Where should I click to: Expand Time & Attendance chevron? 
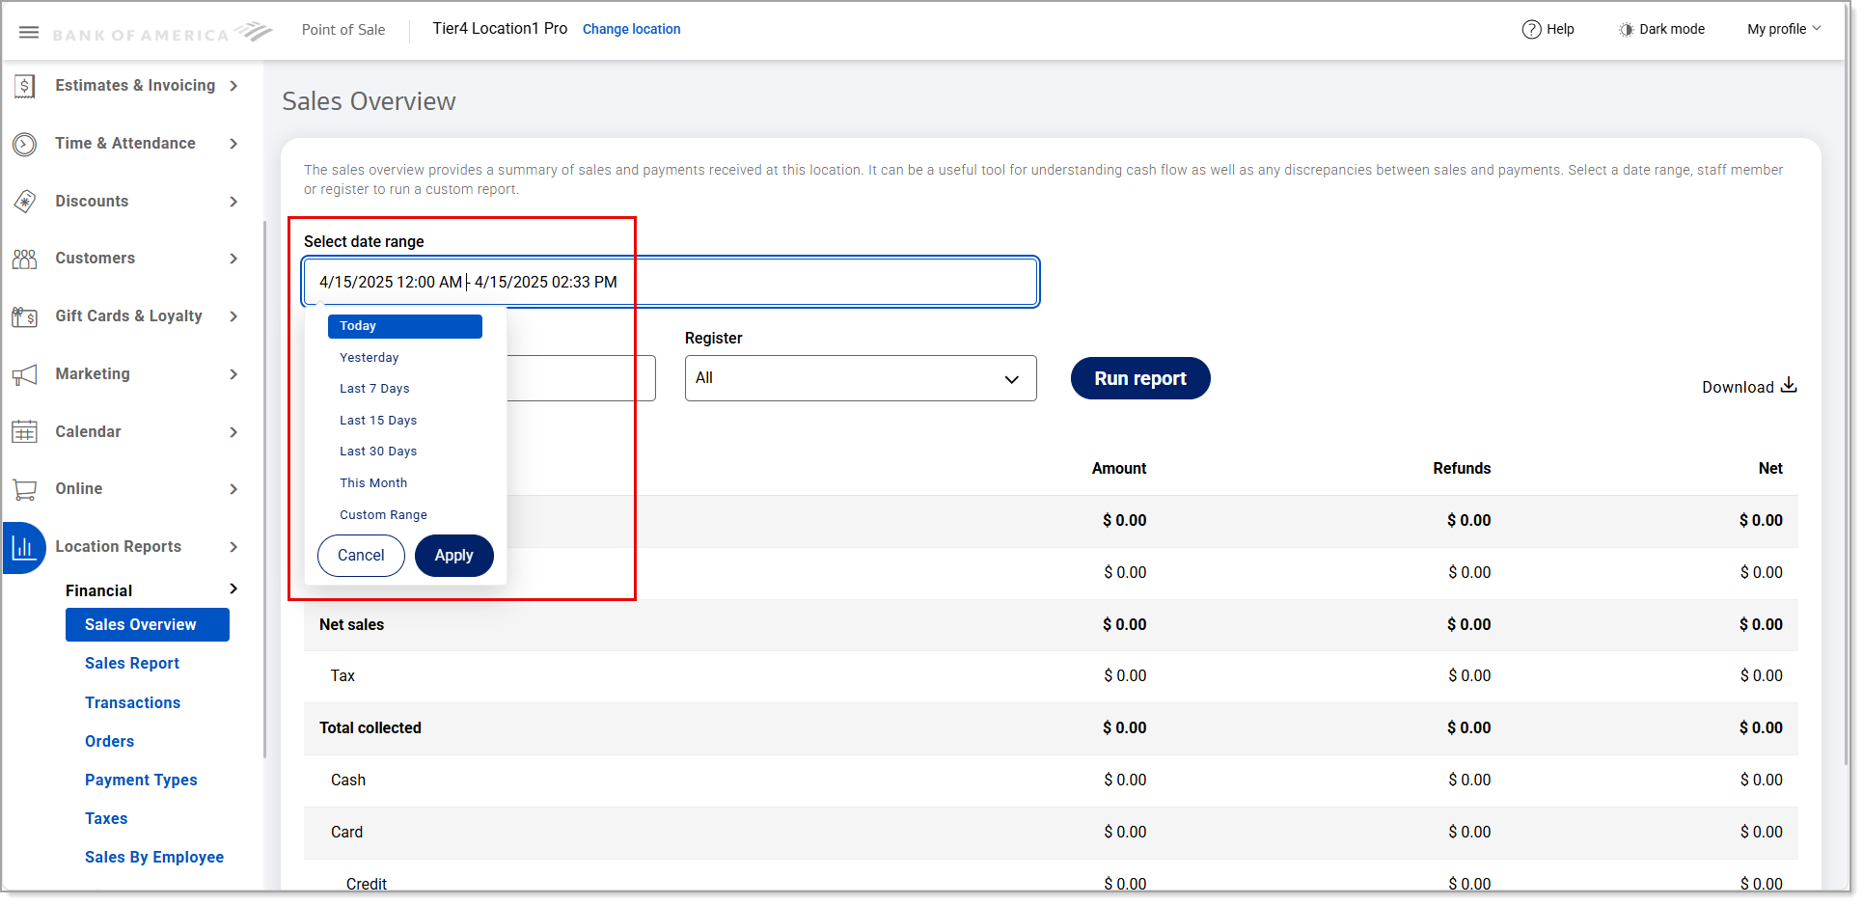(233, 144)
